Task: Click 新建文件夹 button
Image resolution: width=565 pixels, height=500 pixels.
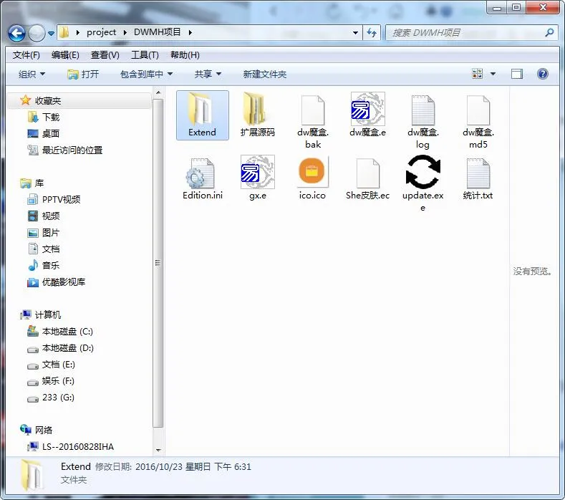Action: 264,74
